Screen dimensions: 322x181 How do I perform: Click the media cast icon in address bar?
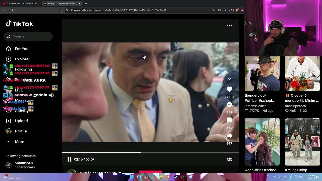[x=214, y=10]
